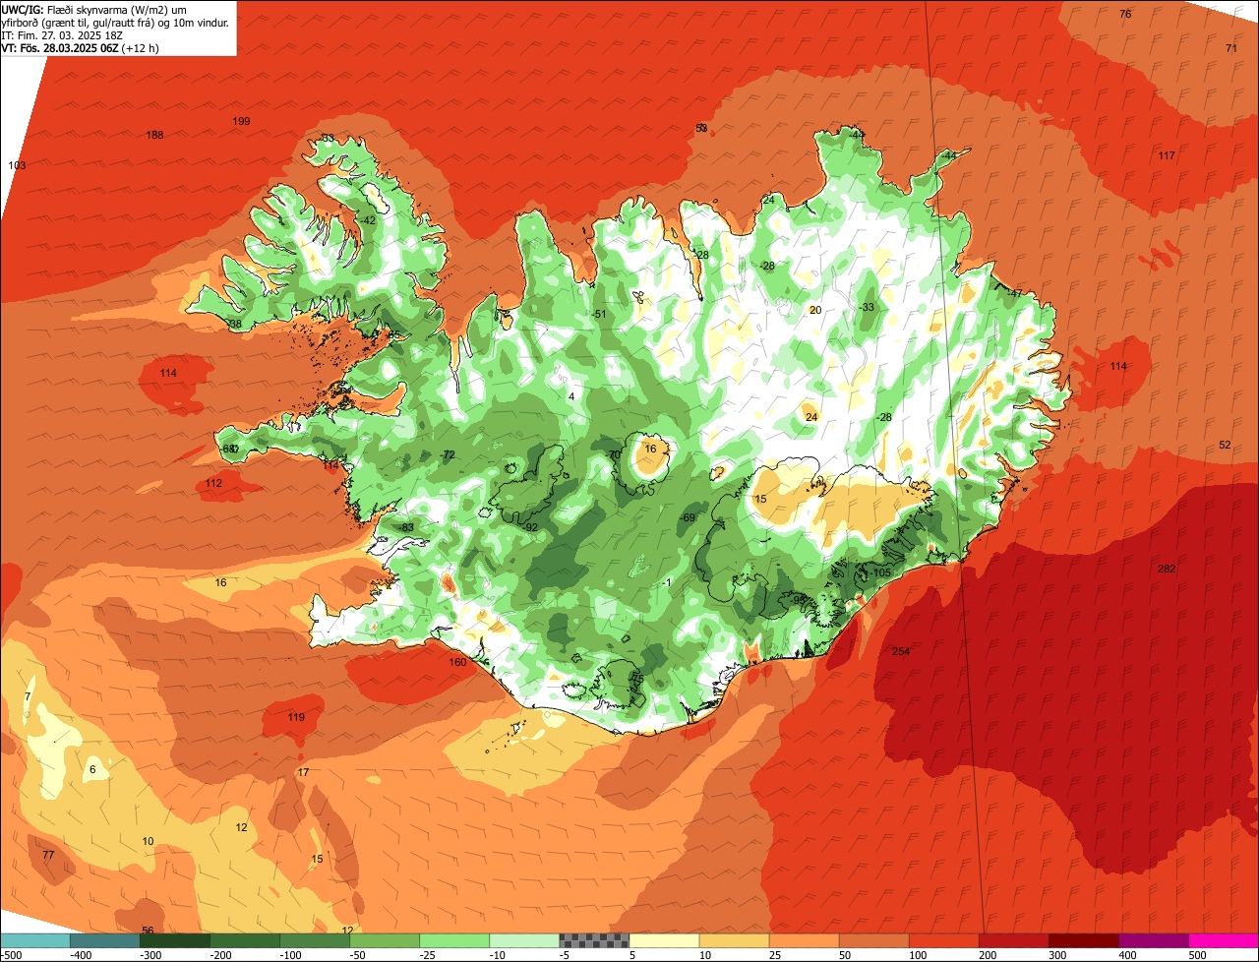Viewport: 1259px width, 962px height.
Task: Click the 500 label on the legend
Action: [1197, 955]
